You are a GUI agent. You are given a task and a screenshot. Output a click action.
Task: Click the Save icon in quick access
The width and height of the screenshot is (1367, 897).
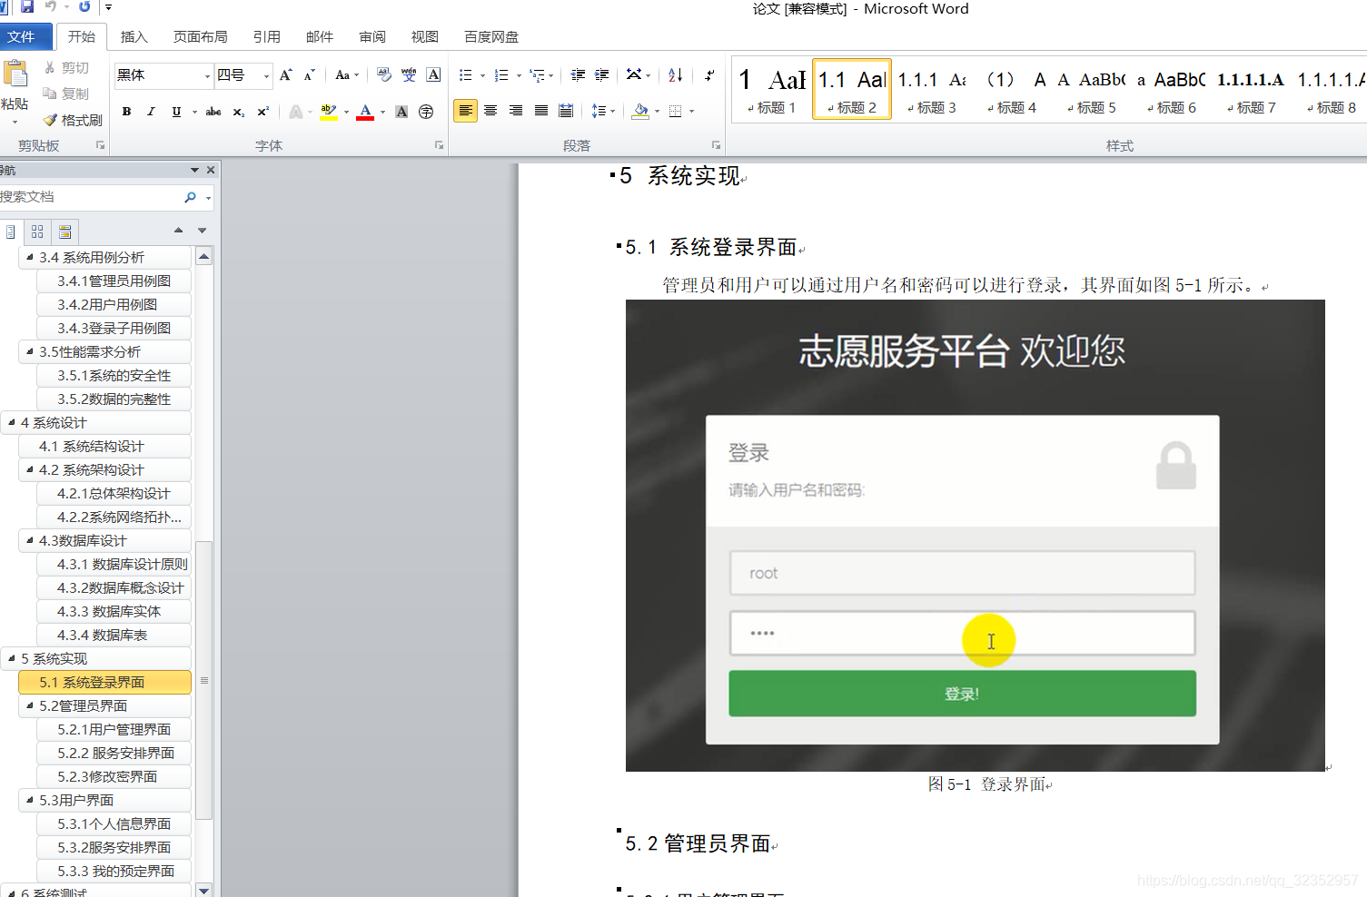click(26, 7)
